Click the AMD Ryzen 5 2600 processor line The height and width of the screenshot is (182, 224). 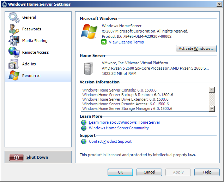[x=155, y=68]
